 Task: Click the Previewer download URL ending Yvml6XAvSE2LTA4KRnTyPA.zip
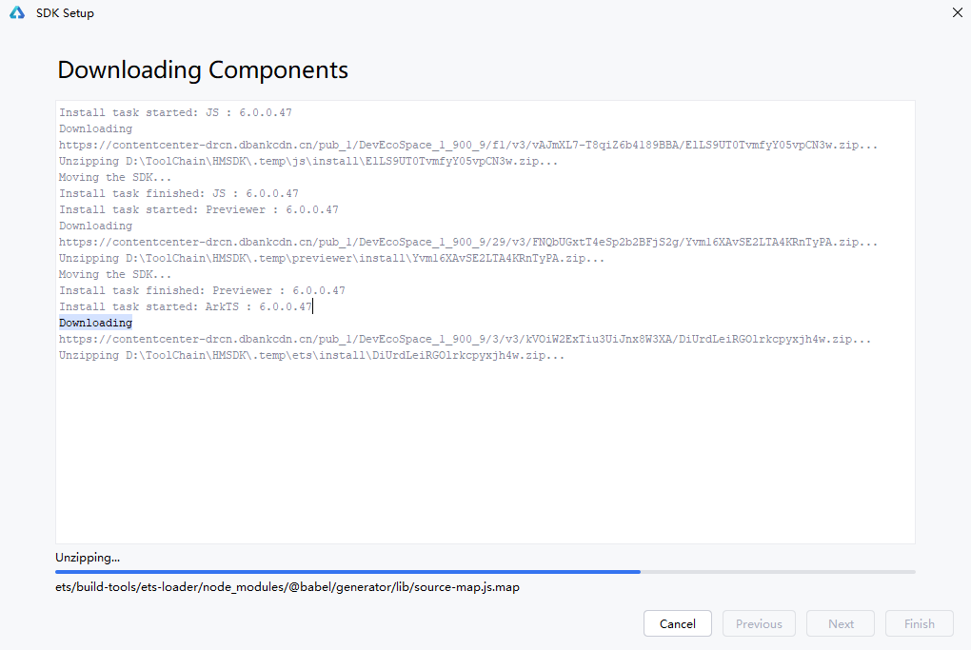coord(468,242)
